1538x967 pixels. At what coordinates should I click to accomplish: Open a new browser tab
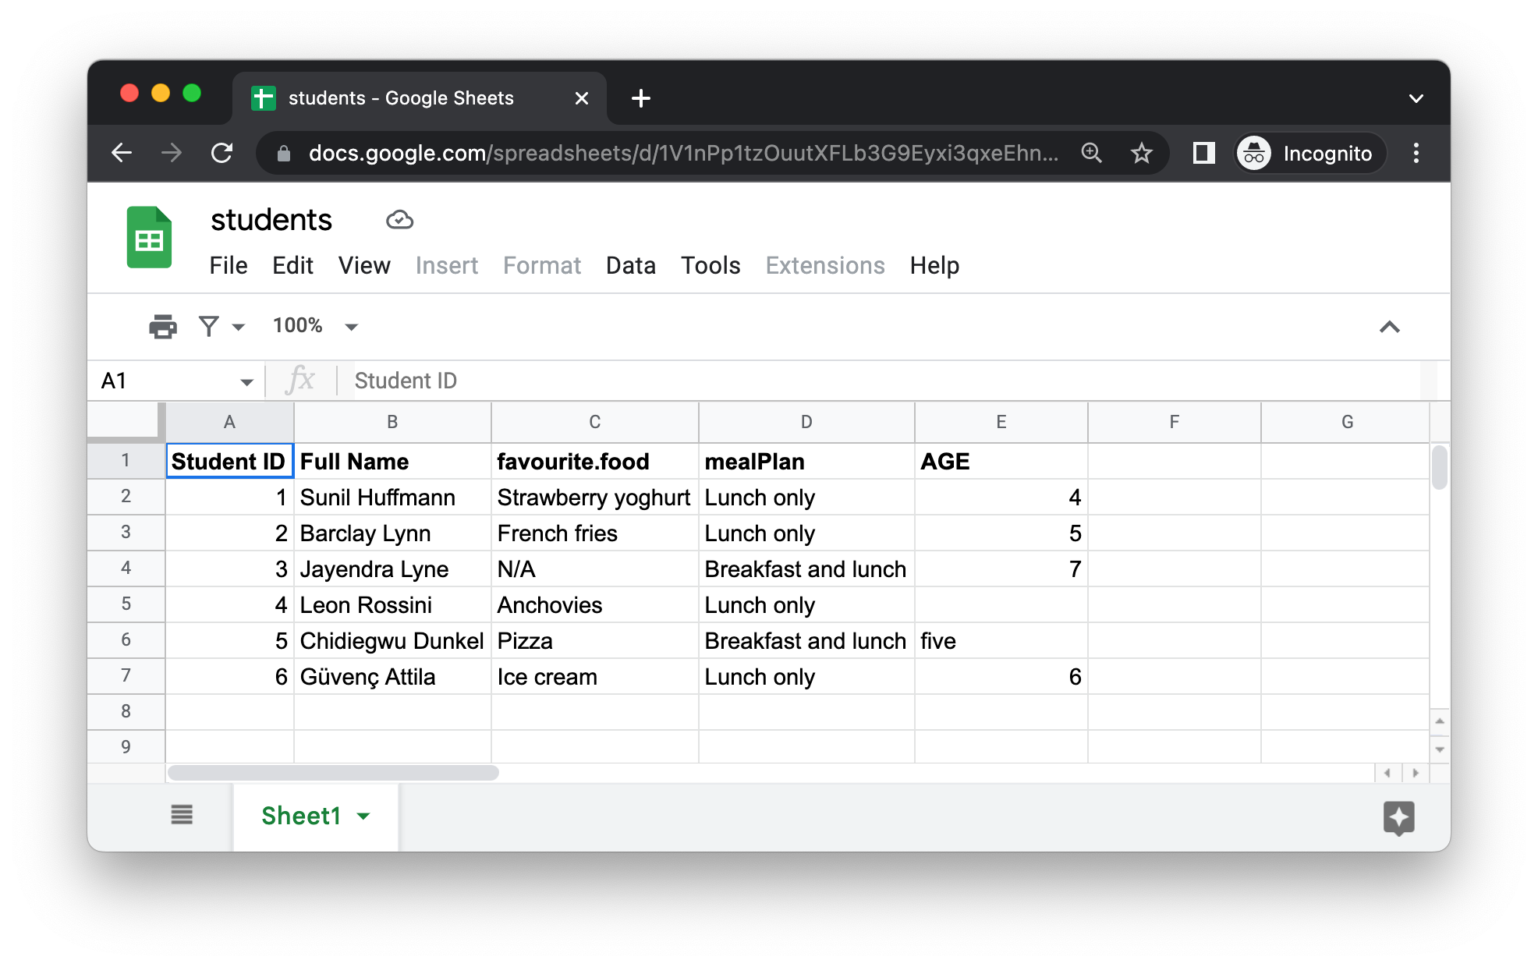coord(640,97)
